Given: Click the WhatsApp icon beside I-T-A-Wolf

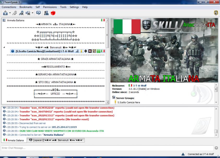Looking at the screenshot, I should (x=99, y=51).
